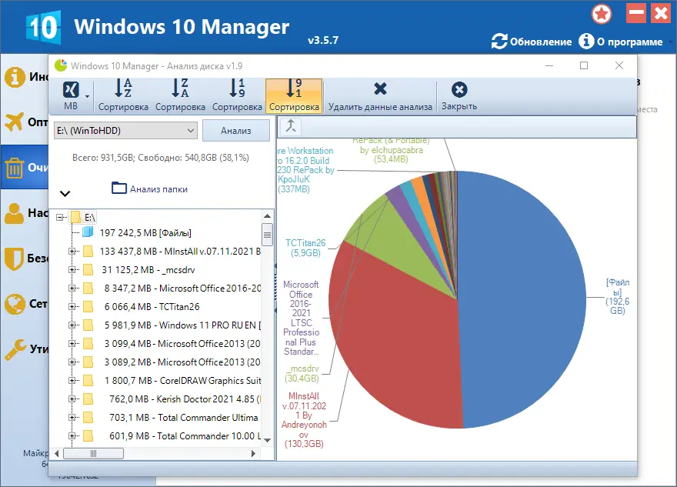Click the folder icon of E:\ root

75,217
